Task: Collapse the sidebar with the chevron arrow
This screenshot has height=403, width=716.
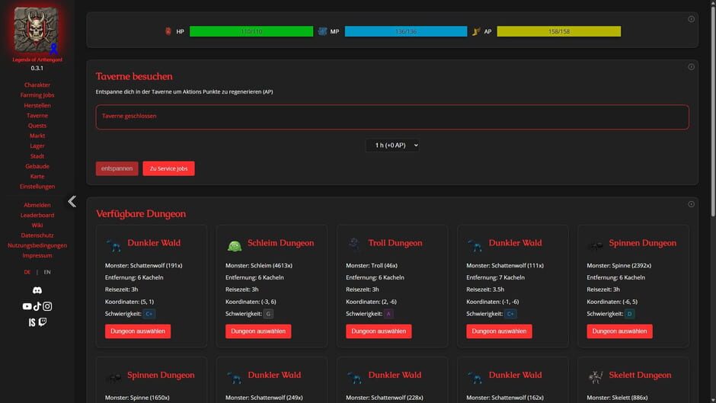Action: point(72,201)
